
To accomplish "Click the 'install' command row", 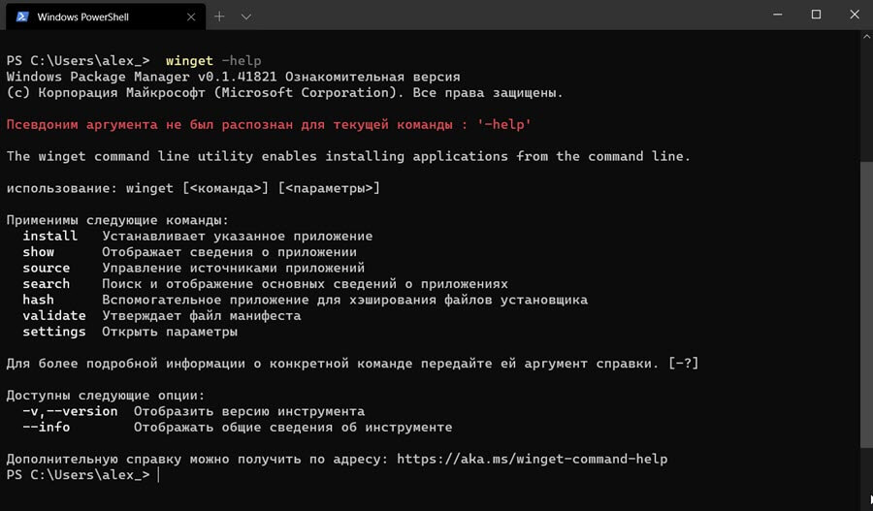I will [x=198, y=236].
